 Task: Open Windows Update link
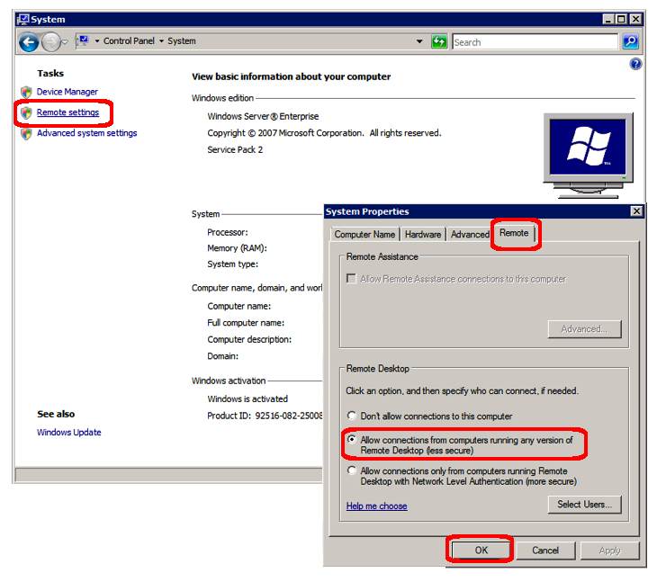pos(68,432)
